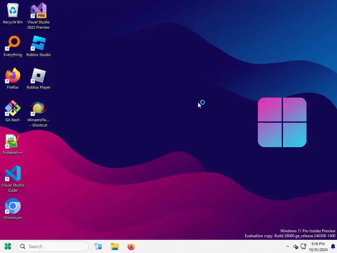Screen dimensions: 337x253
Task: Open the clock showing 5:16 PM
Action: [318, 246]
